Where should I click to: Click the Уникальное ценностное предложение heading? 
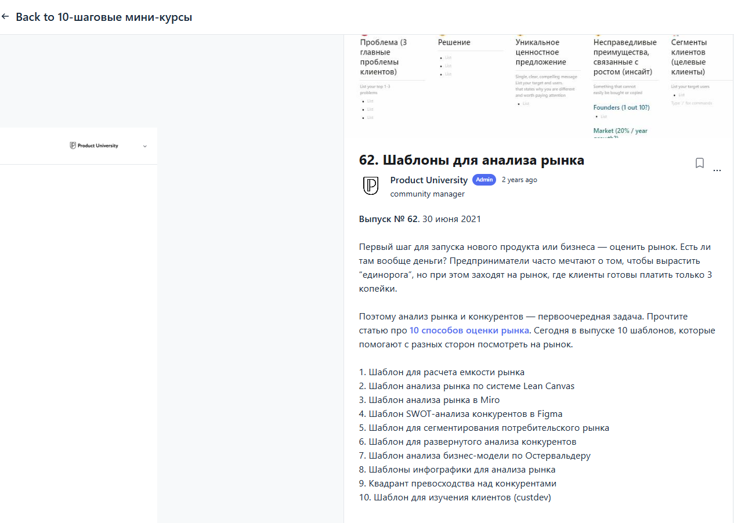(x=541, y=52)
